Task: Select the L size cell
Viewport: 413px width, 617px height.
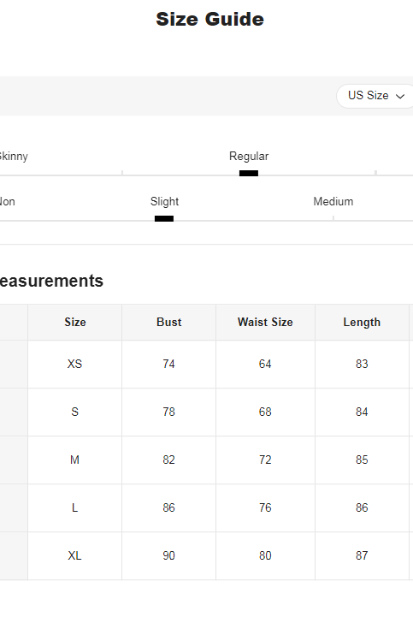Action: (74, 508)
